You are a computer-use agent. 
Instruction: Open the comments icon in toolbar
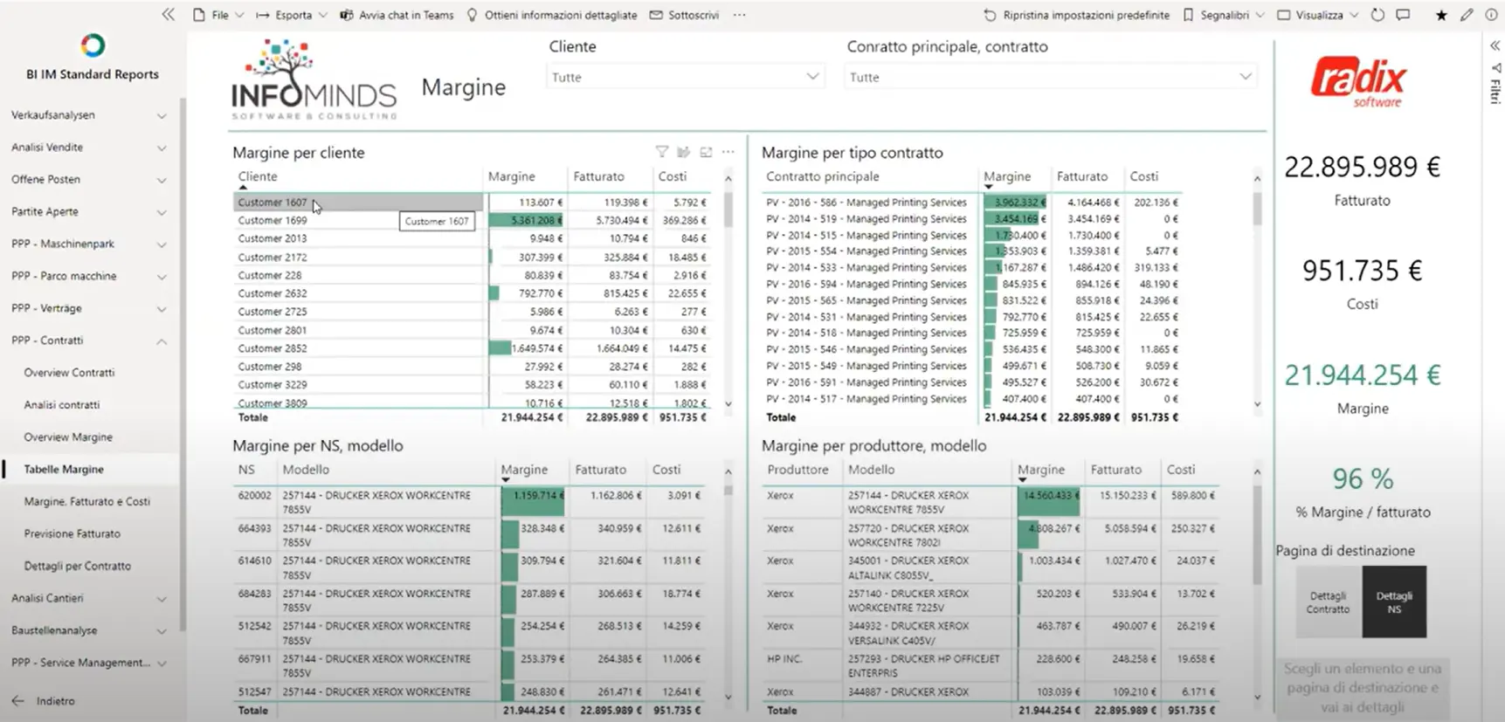[x=1403, y=15]
